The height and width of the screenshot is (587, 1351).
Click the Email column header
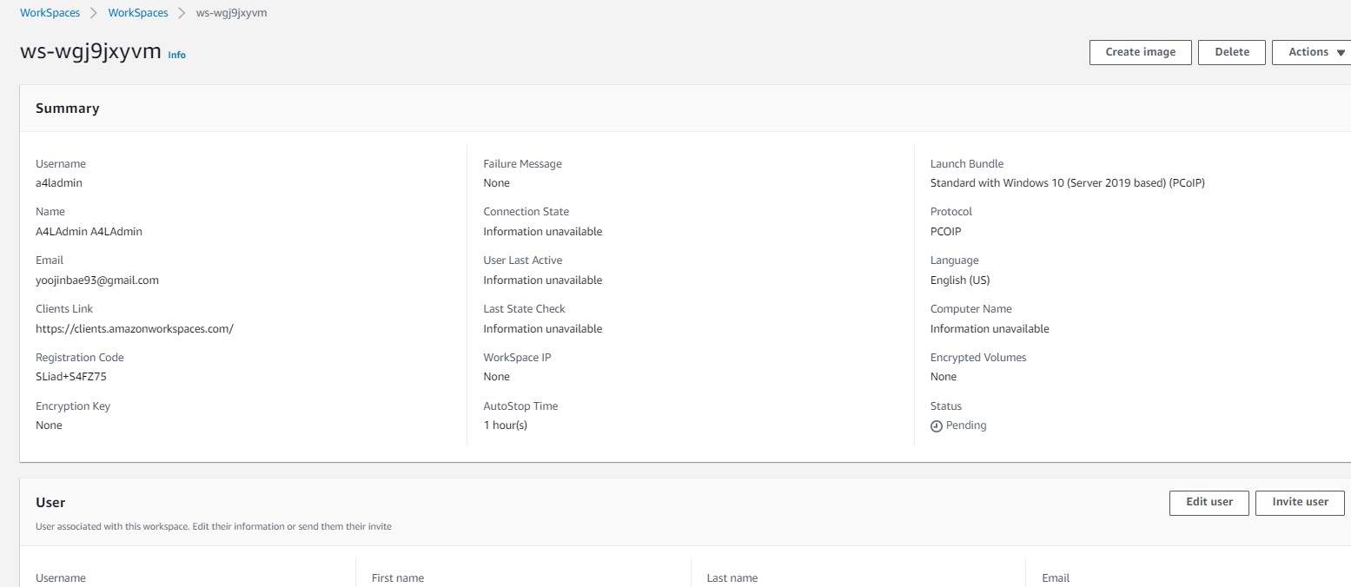tap(1055, 577)
